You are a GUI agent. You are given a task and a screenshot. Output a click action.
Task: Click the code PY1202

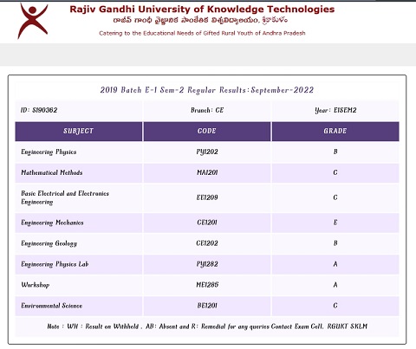[x=207, y=152]
